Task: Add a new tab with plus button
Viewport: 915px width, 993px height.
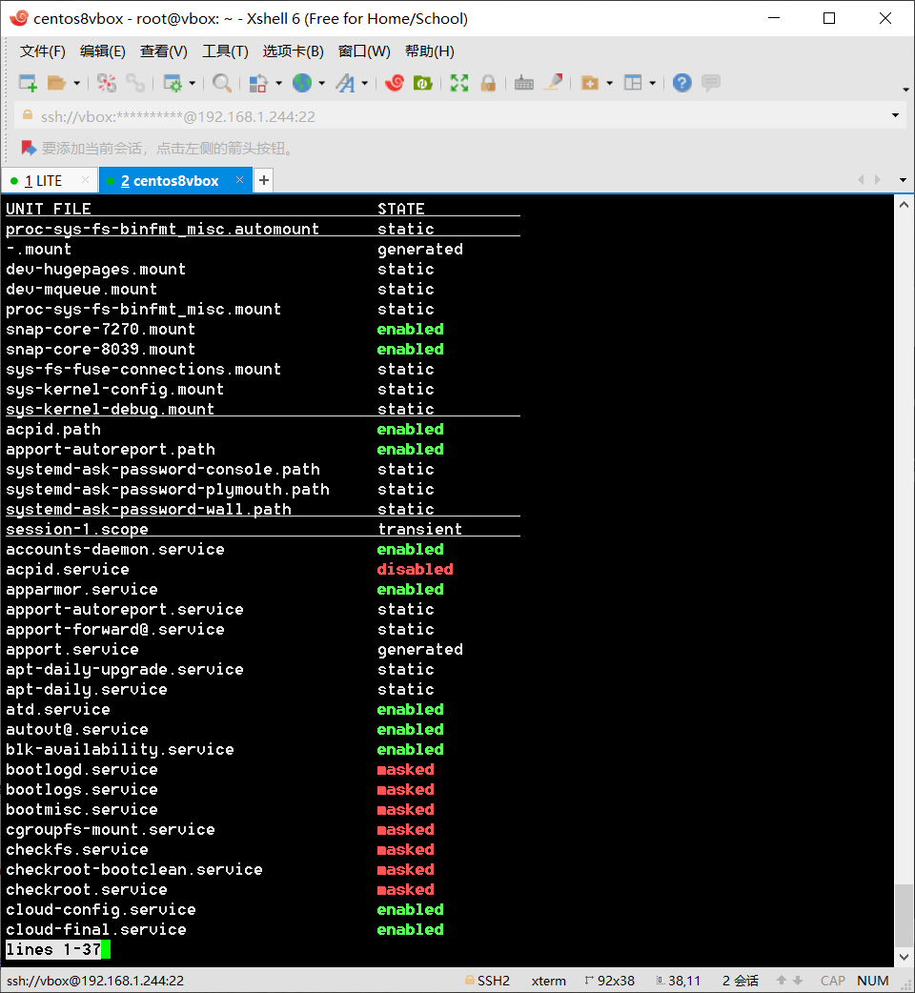Action: coord(264,181)
